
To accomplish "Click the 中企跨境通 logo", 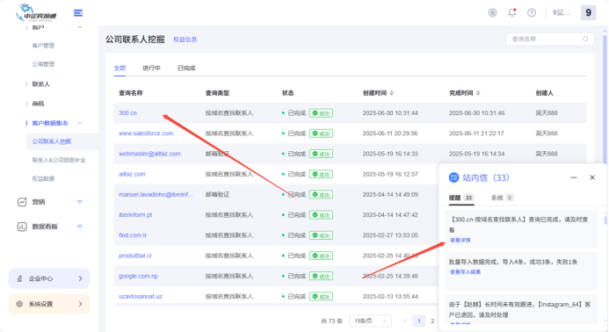I will click(x=36, y=13).
